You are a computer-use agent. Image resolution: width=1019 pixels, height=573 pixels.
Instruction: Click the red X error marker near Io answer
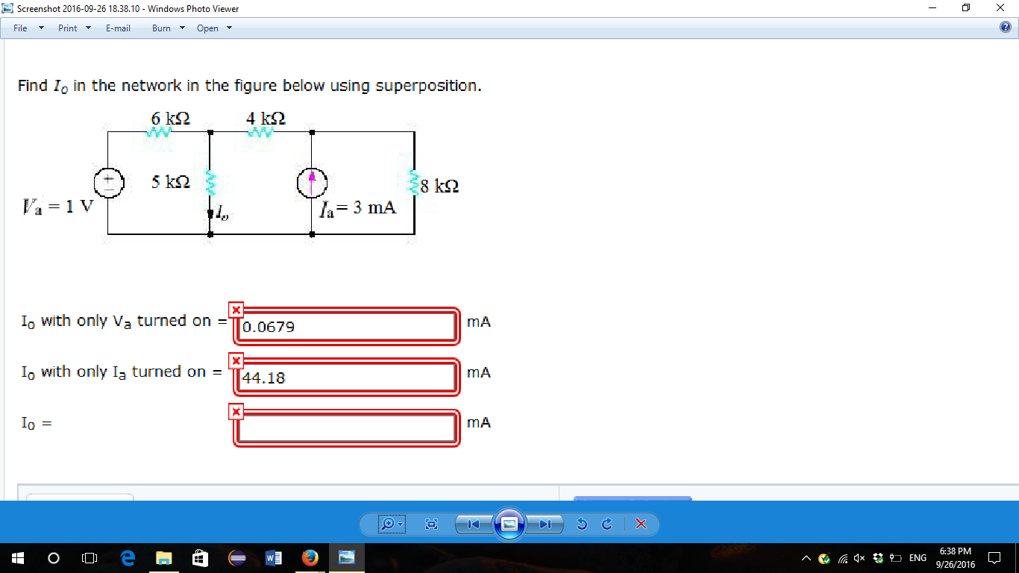[x=236, y=410]
